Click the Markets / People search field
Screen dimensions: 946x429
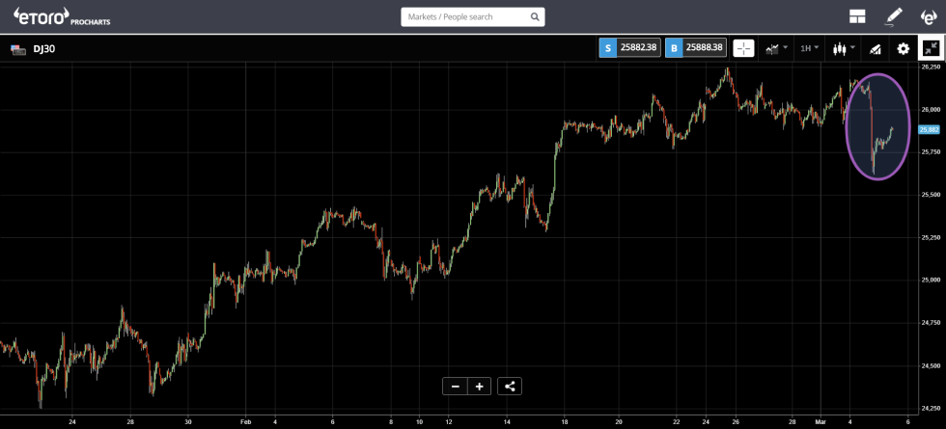point(465,17)
